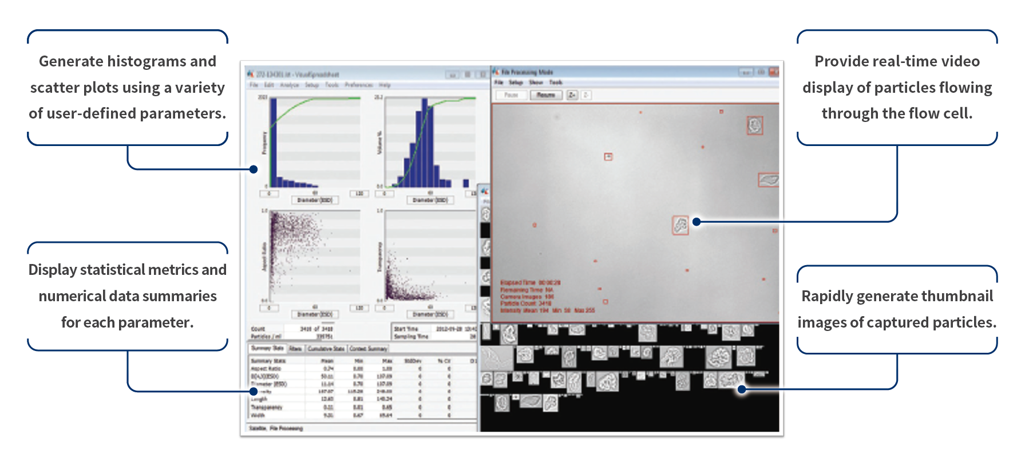
Task: Click the frequency histogram's maximum value field
Action: 359,194
